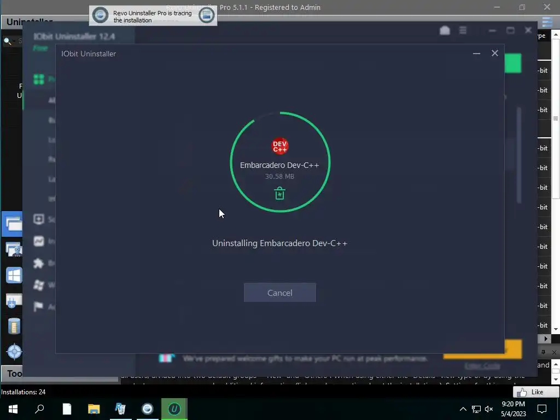Open the notification center icon
Screen dimensions: 560x420
(x=542, y=409)
